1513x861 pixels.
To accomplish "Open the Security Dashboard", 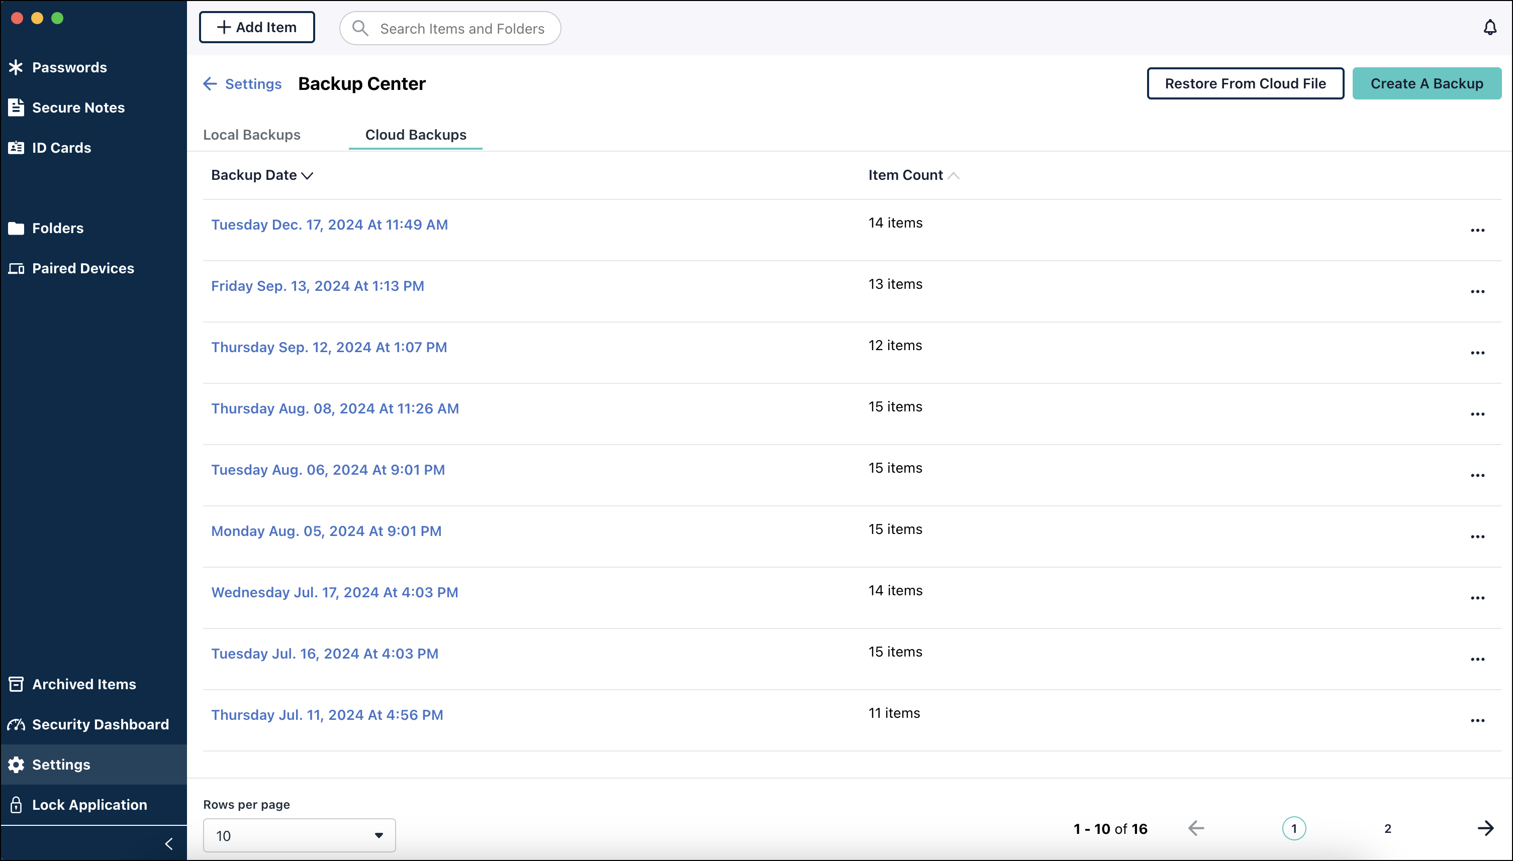I will click(x=100, y=724).
